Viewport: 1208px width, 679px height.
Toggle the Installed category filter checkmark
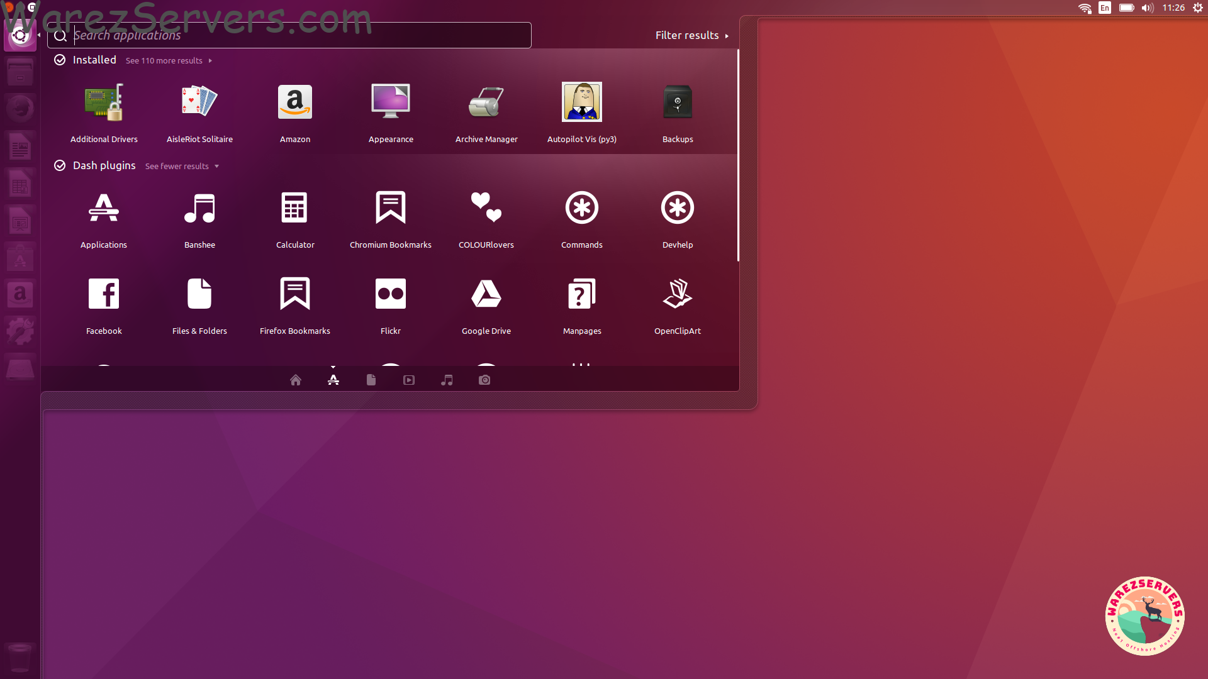point(60,60)
